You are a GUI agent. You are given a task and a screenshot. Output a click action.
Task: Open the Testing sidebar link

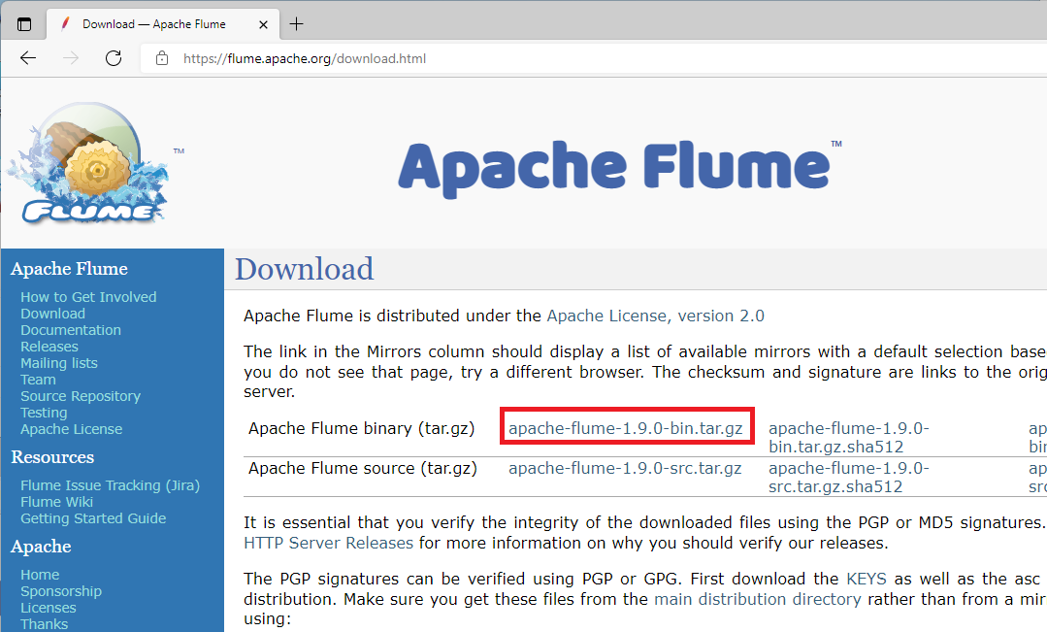[x=44, y=413]
